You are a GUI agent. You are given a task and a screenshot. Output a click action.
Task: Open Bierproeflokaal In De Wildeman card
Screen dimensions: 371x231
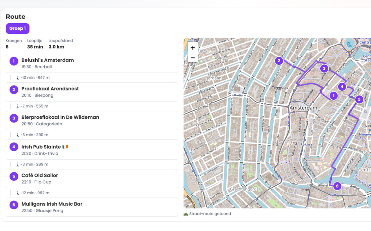pos(92,120)
